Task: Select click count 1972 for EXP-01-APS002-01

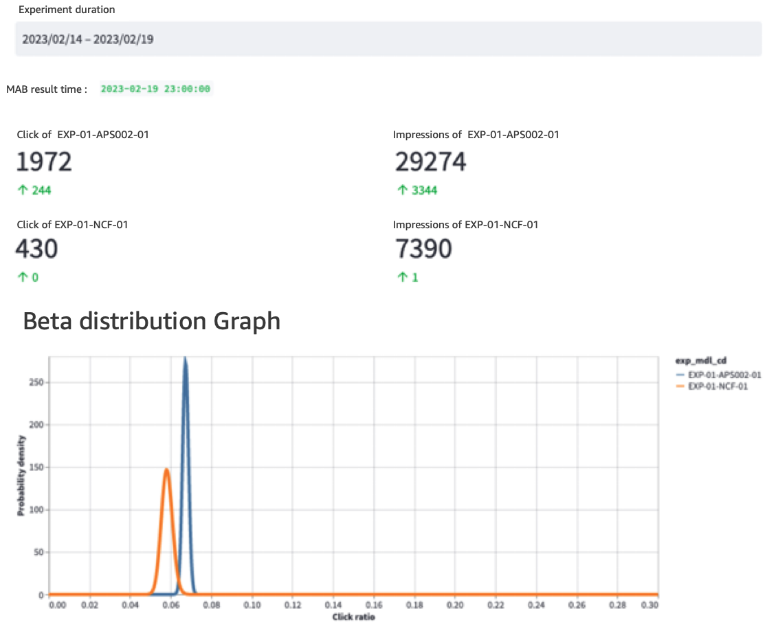Action: (x=44, y=162)
